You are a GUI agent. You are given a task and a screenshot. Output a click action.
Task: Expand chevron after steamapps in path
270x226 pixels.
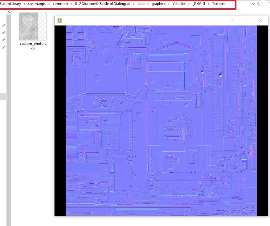49,4
